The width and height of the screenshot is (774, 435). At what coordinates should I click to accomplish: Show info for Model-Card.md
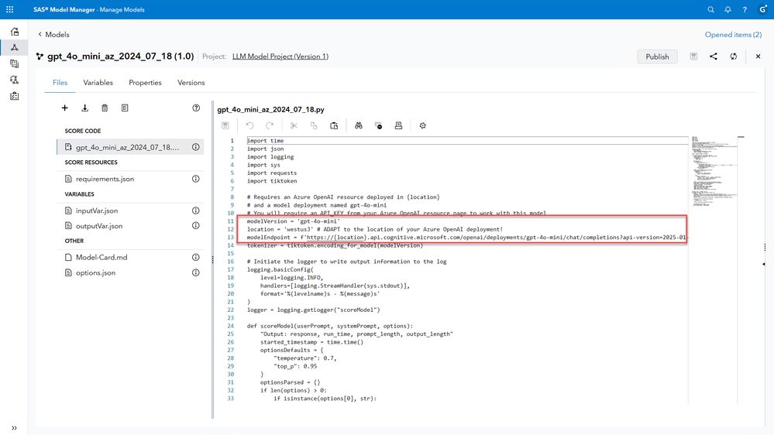[x=196, y=257]
